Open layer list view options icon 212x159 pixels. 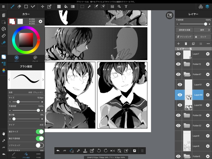(x=201, y=44)
